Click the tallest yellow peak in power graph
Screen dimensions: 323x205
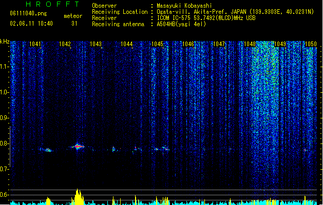click(78, 197)
